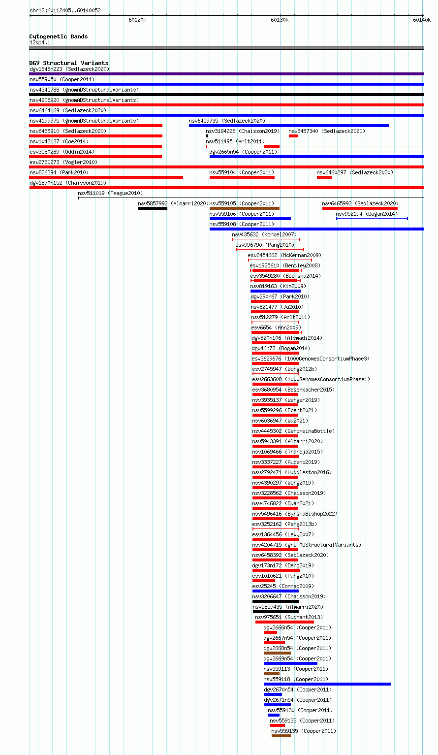Viewport: 438px width, 755px height.
Task: Select nsv6464169 (Sedlazeck2020) feature label
Action: coord(68,110)
